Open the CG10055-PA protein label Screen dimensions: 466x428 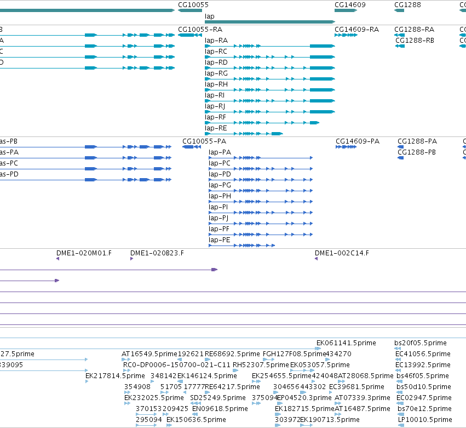pos(204,141)
